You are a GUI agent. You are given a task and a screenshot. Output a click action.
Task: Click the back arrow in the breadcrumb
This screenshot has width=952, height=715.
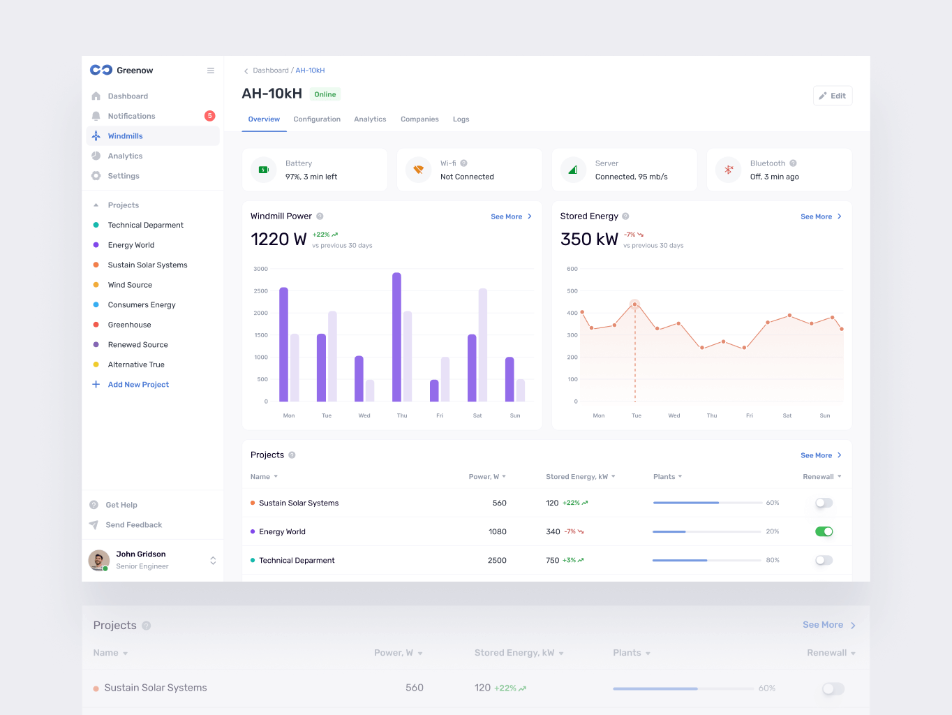click(246, 71)
